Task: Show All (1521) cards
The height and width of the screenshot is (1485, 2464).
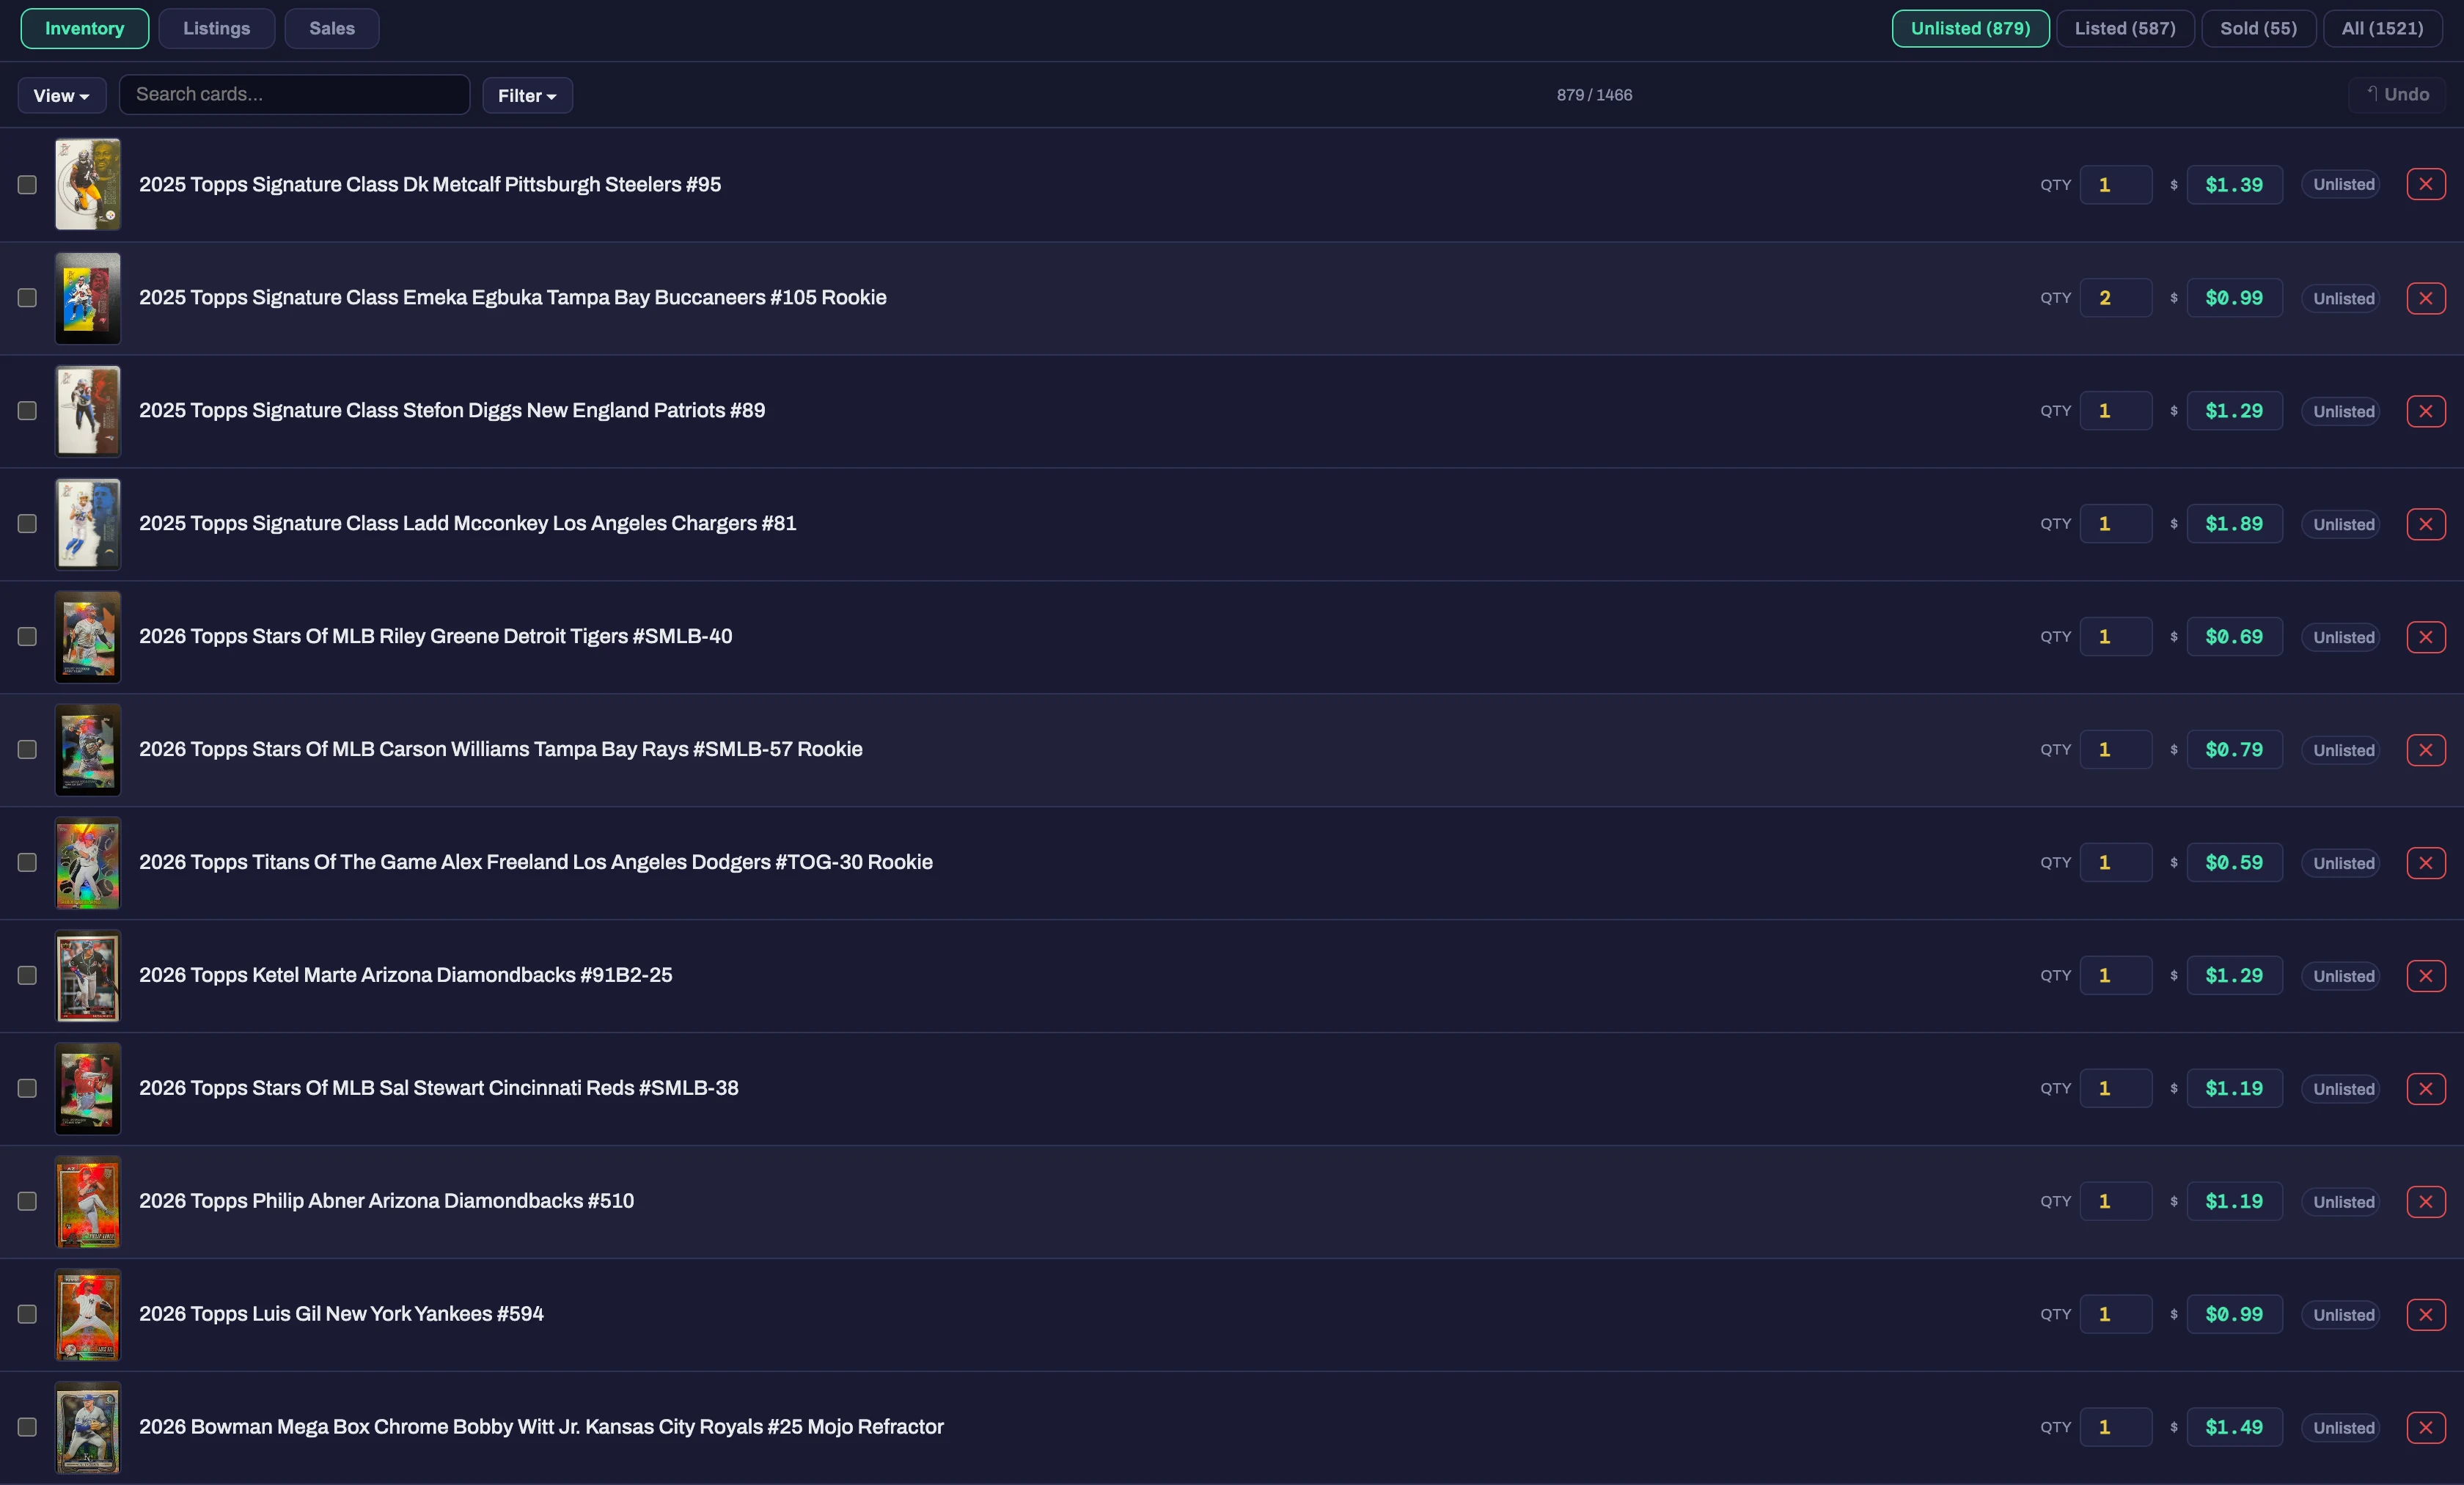Action: click(2382, 29)
